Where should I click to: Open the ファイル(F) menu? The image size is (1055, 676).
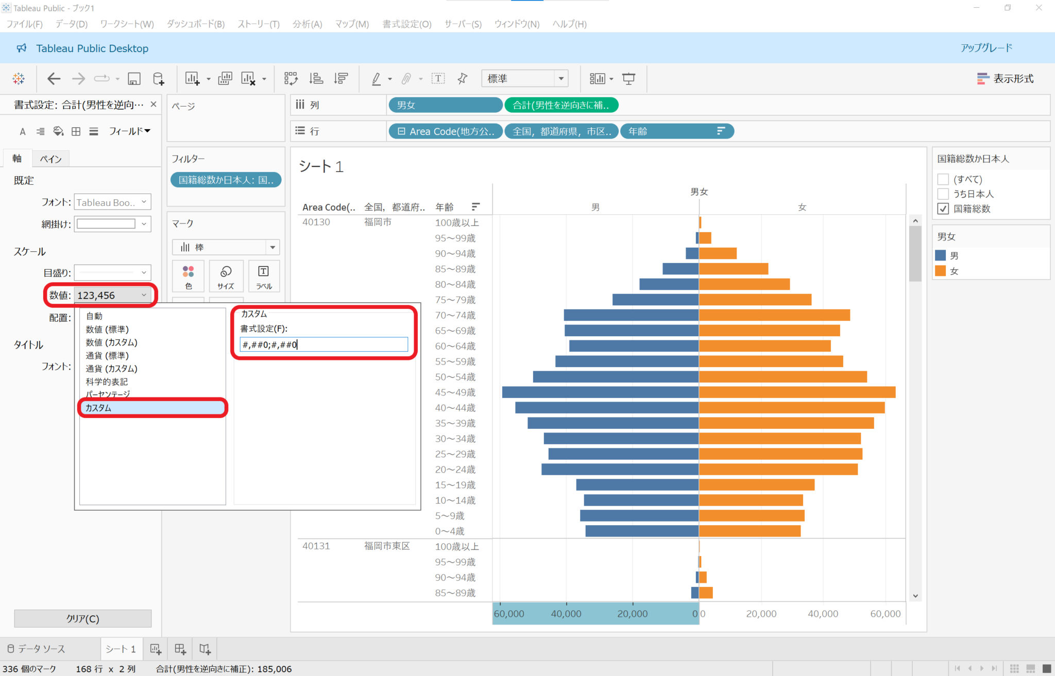24,24
